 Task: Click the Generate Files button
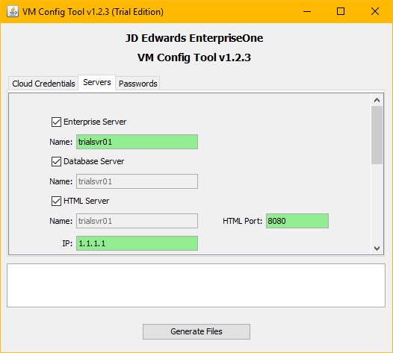(196, 331)
